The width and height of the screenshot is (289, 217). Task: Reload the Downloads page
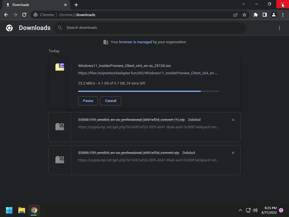click(24, 15)
